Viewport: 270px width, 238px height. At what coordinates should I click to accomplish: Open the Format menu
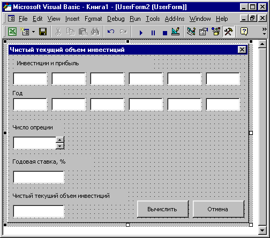(x=93, y=19)
